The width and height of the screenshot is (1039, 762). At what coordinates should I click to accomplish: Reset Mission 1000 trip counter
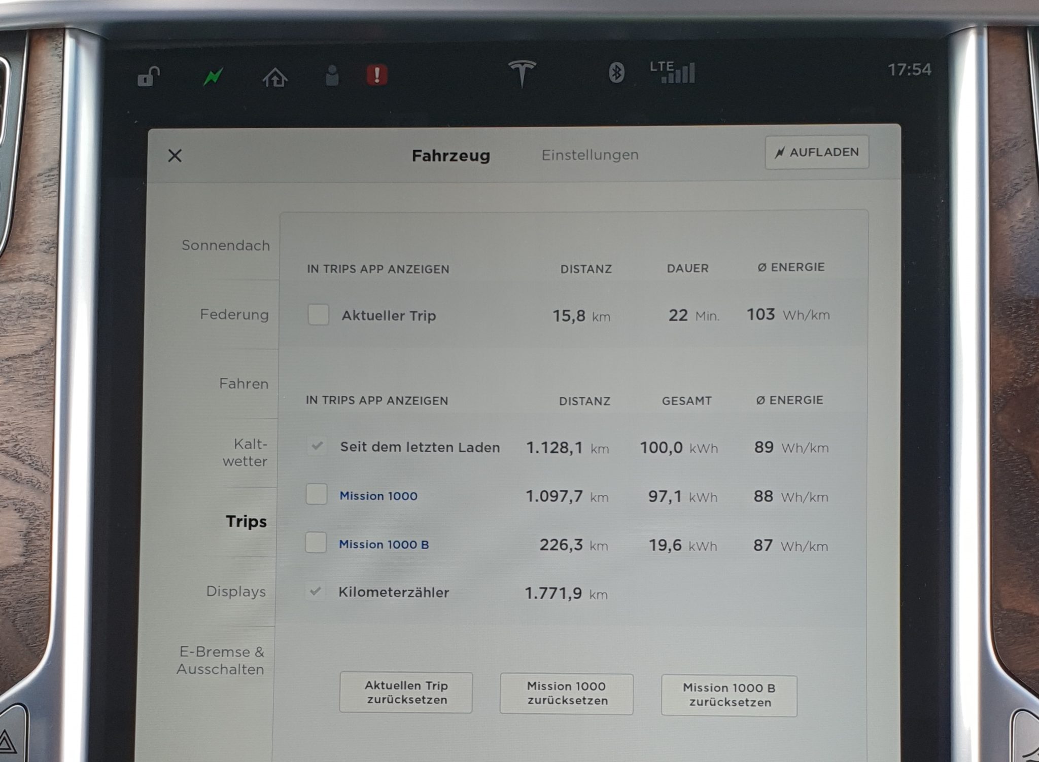pyautogui.click(x=566, y=694)
